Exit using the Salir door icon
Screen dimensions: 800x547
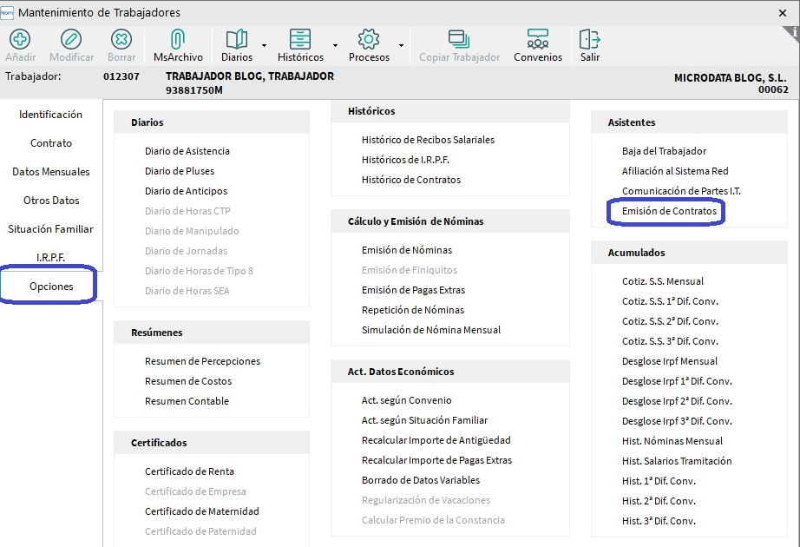[590, 40]
